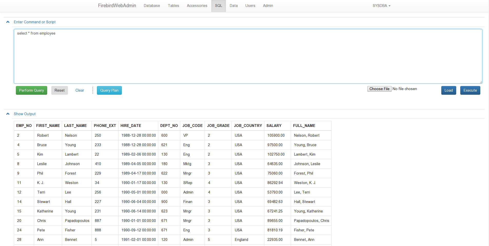The height and width of the screenshot is (246, 489).
Task: Collapse the Enter Command or Script section
Action: click(8, 22)
